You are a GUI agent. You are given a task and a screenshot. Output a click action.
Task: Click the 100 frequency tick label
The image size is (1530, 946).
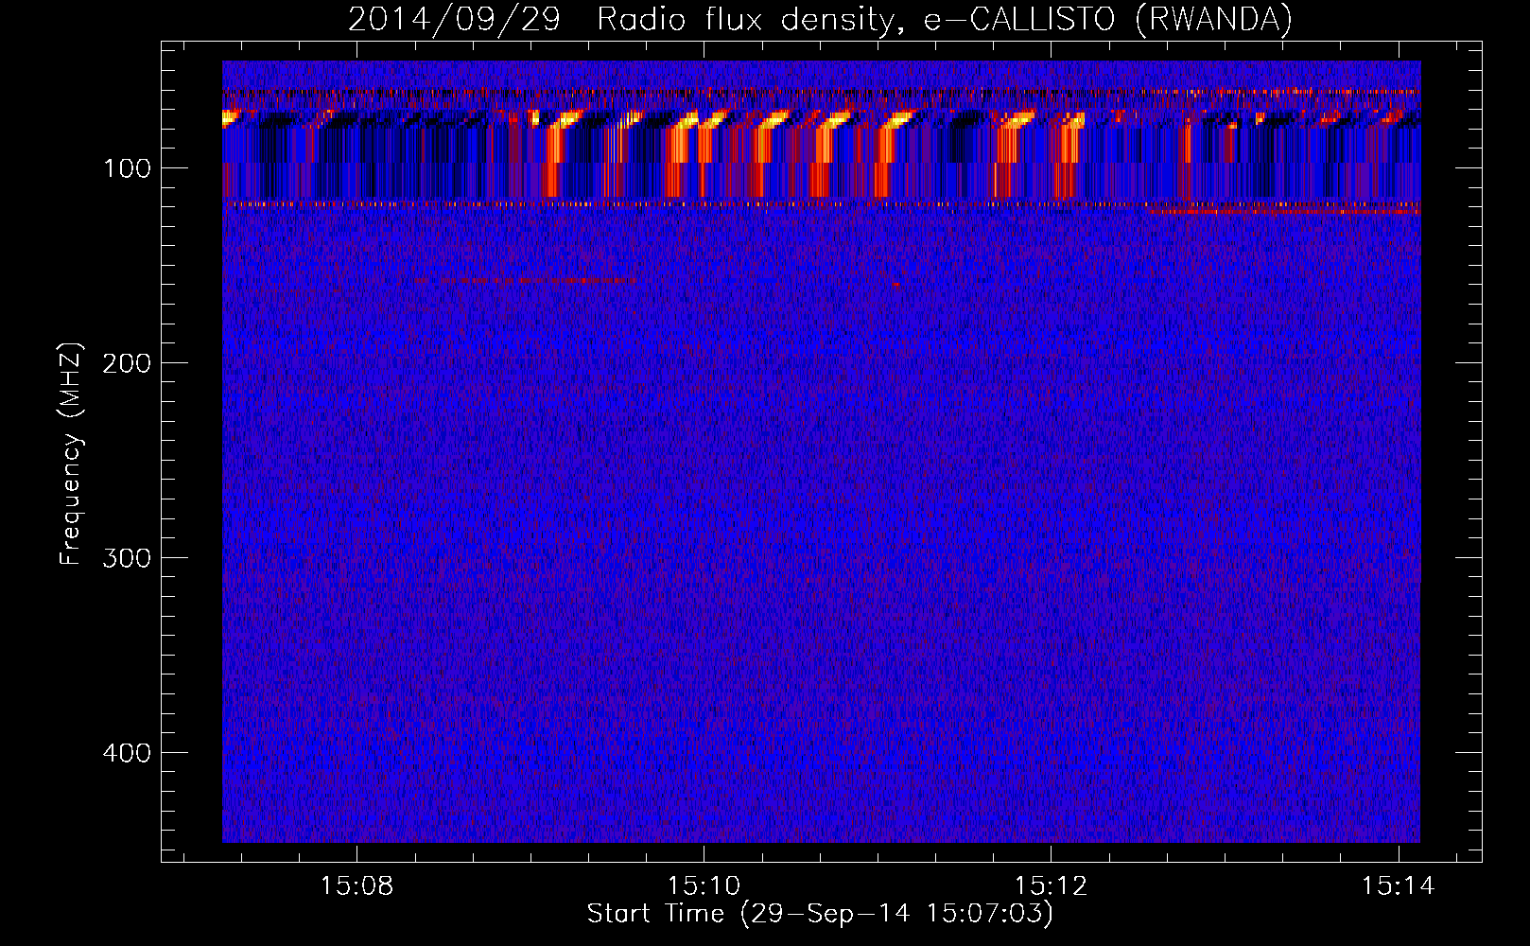coord(128,168)
